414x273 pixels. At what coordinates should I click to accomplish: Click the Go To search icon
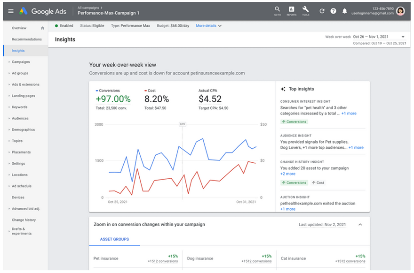(x=277, y=10)
